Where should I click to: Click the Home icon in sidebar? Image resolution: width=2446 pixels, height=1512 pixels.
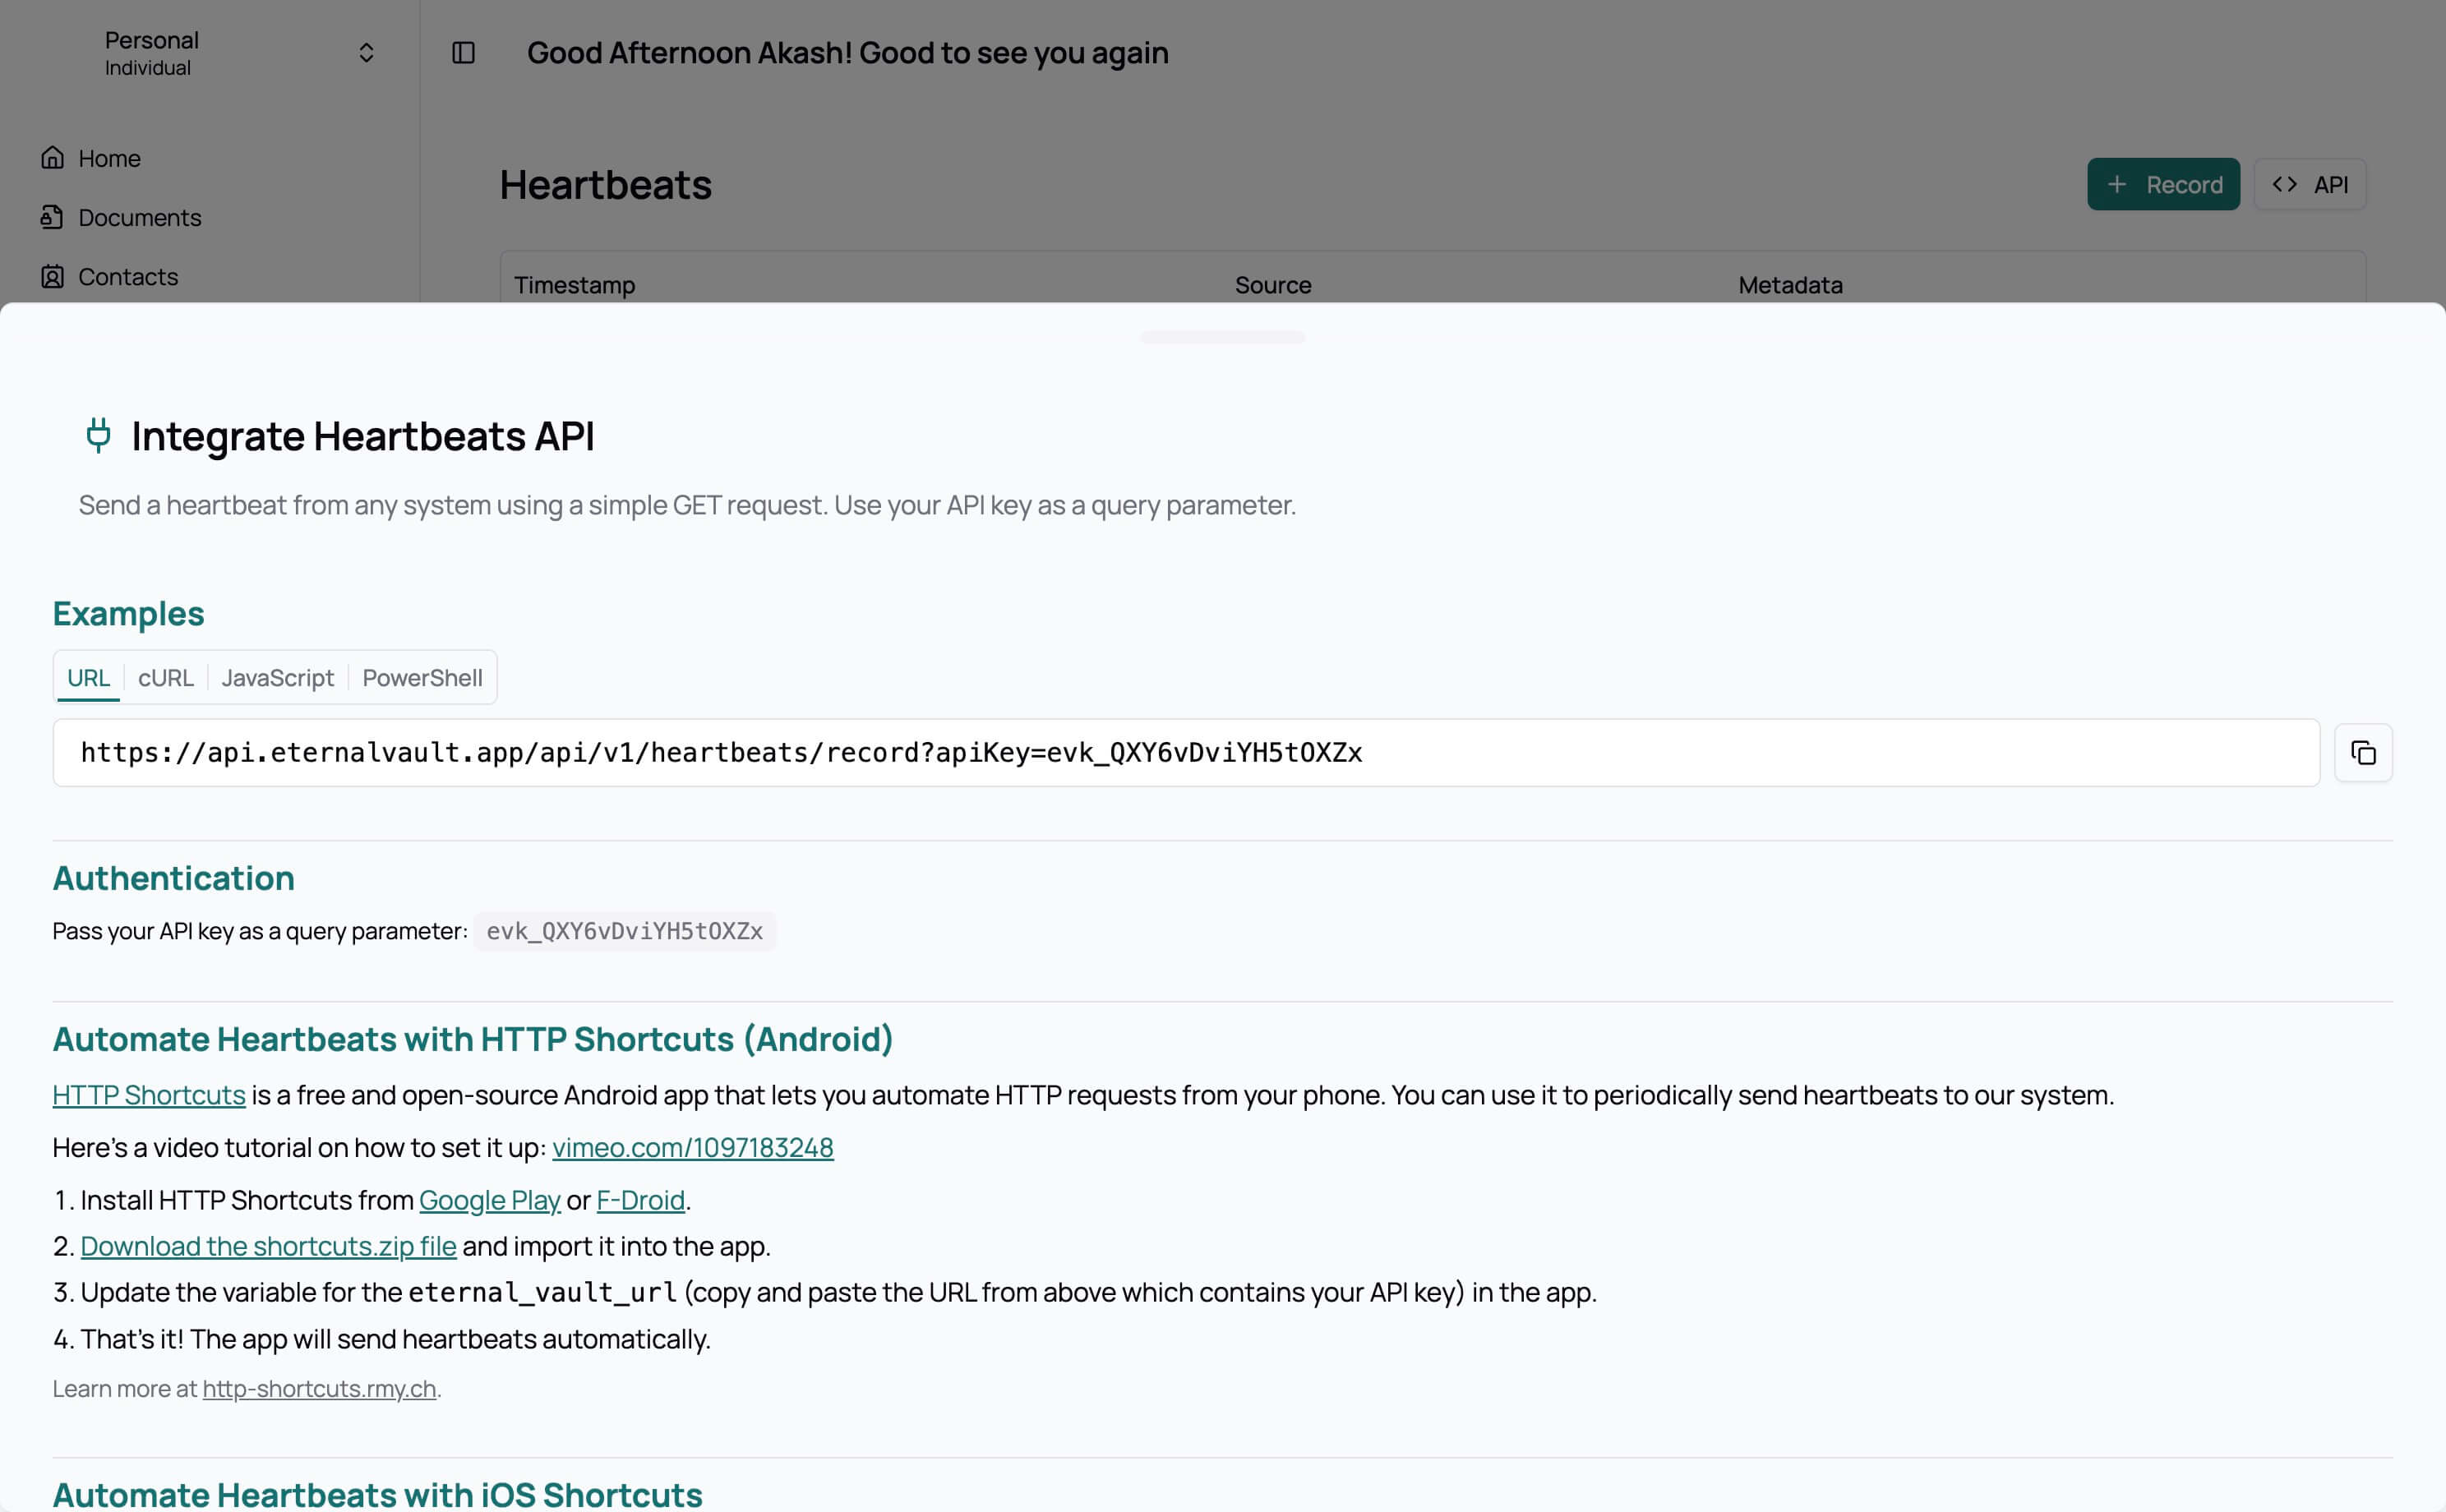[53, 158]
